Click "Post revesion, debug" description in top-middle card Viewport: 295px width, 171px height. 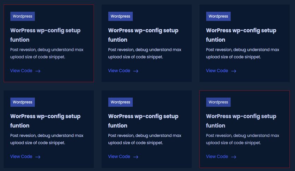coord(144,53)
